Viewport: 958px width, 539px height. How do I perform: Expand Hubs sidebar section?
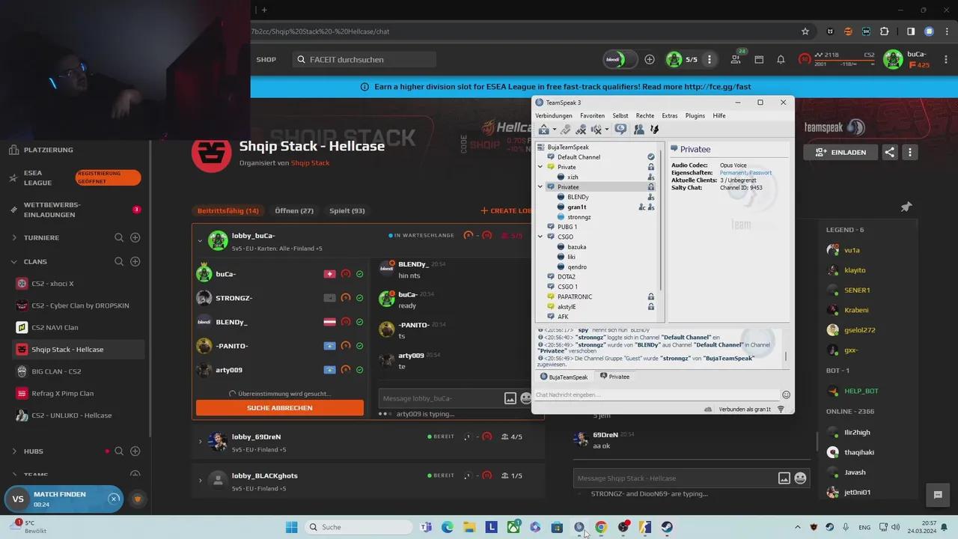14,451
